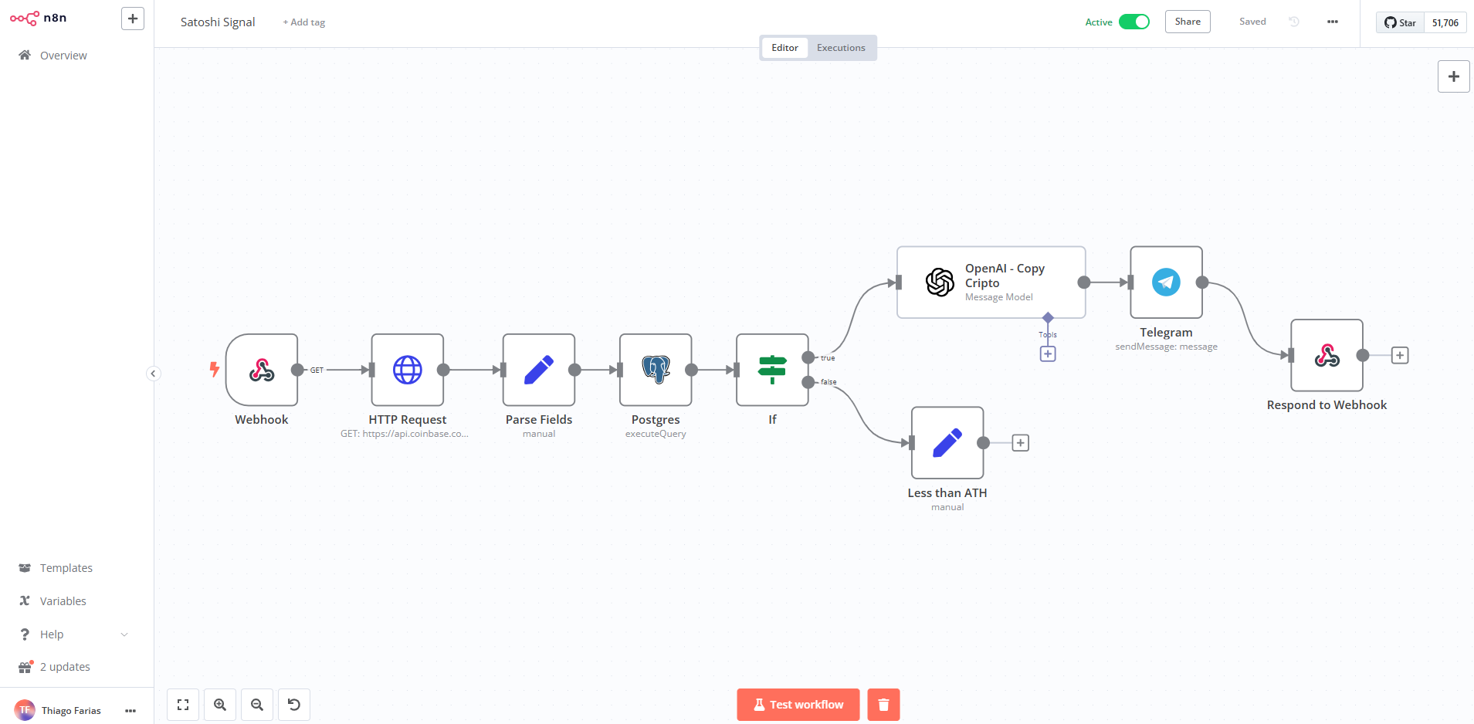Switch to the Editor tab

(x=784, y=48)
